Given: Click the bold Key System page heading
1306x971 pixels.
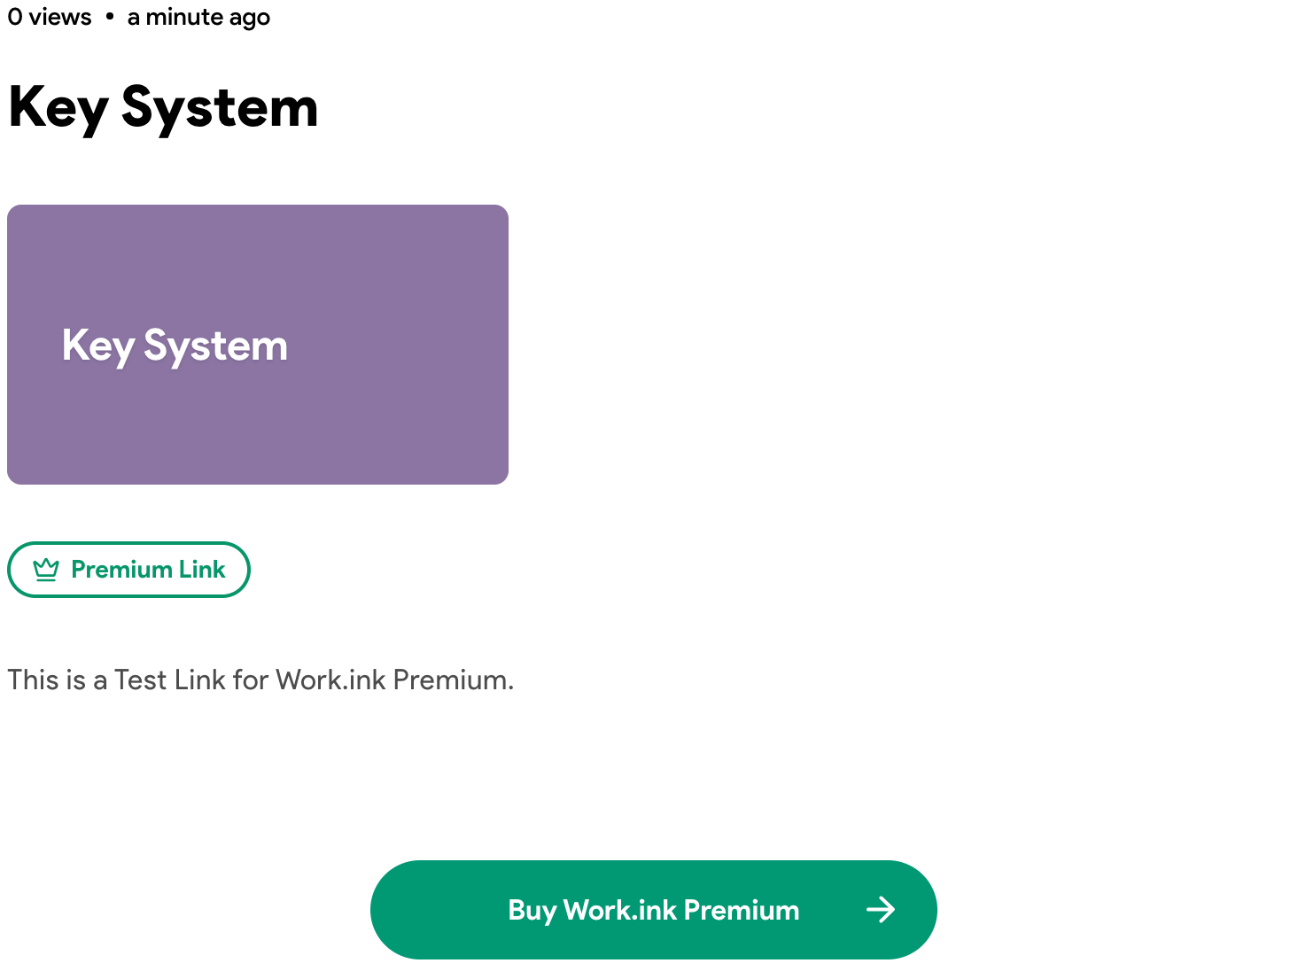Looking at the screenshot, I should coord(163,109).
